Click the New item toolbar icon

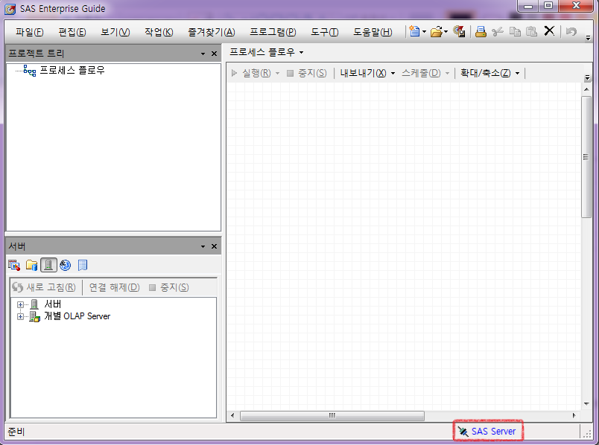point(414,31)
